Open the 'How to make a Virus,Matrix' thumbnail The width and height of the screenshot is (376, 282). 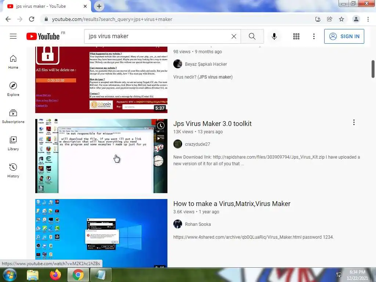(101, 233)
